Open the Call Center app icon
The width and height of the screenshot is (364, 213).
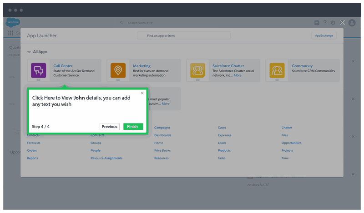[x=39, y=70]
